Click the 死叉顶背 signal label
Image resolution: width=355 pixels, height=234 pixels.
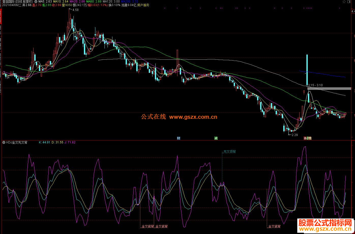click(229, 152)
